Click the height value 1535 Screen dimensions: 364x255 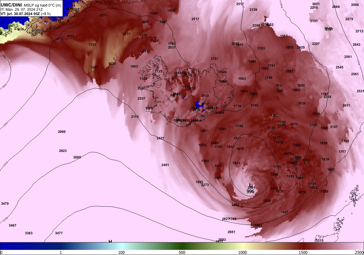(x=324, y=191)
